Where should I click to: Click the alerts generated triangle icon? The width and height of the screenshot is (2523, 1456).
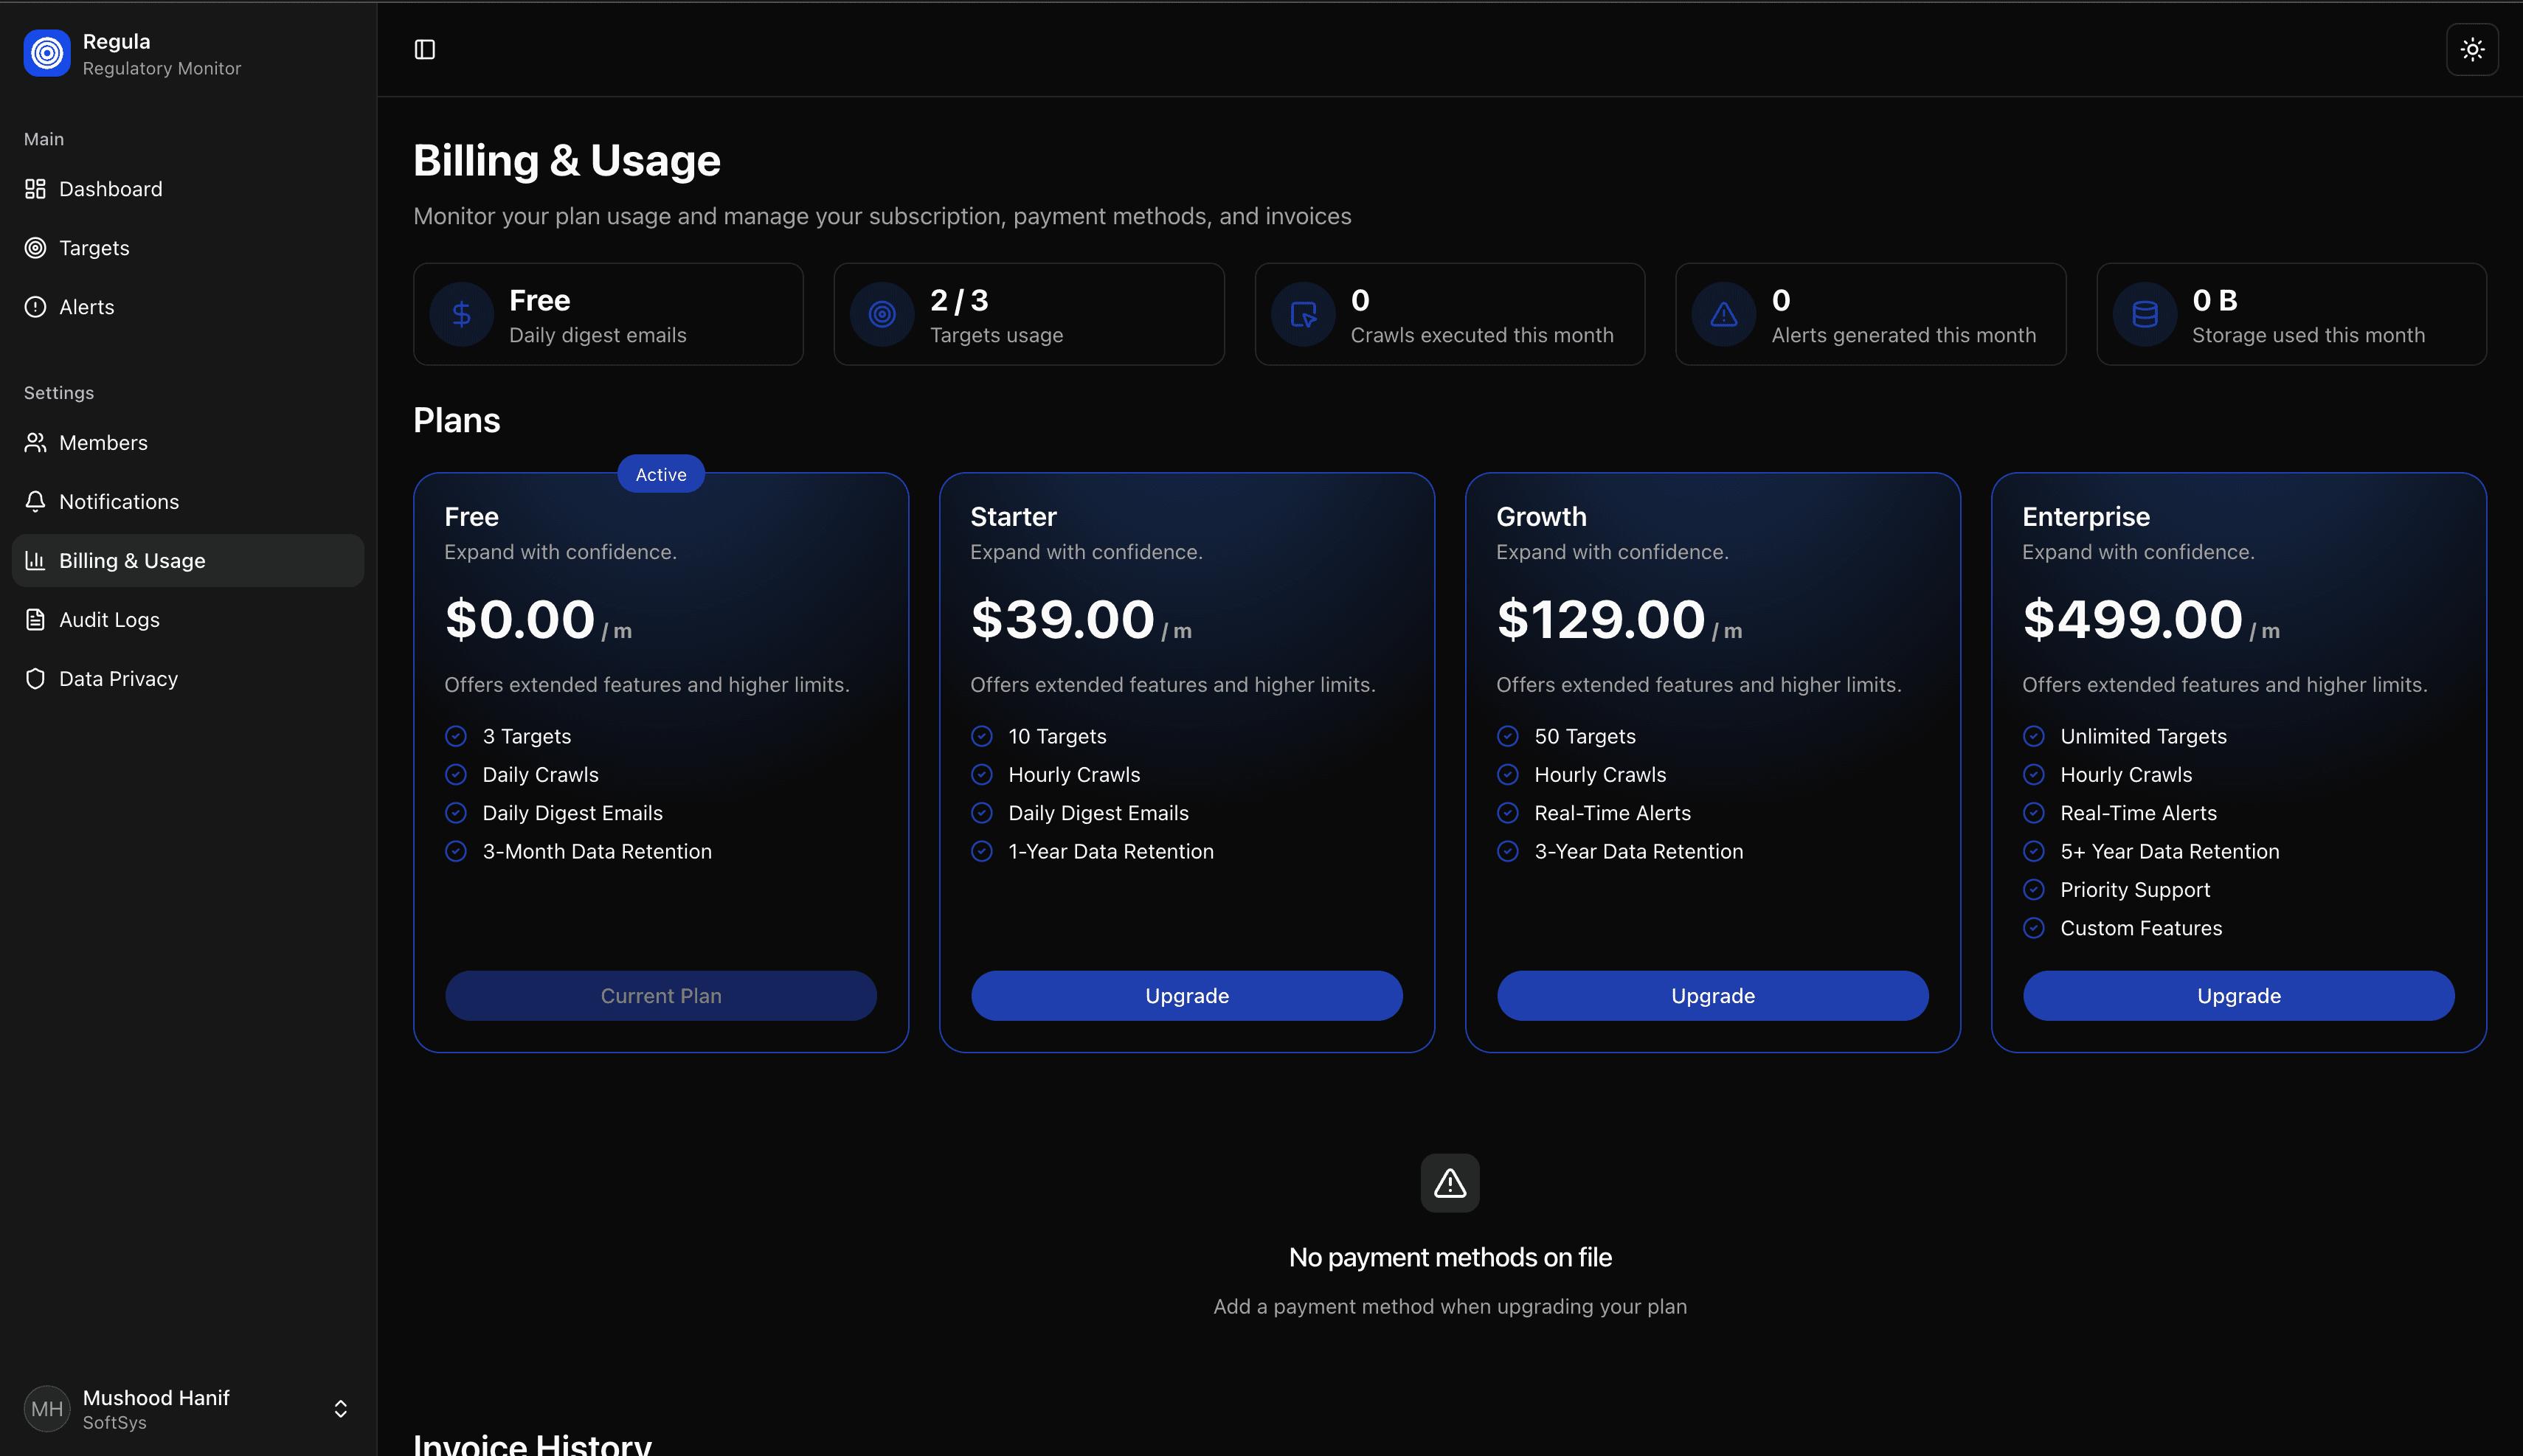click(x=1723, y=315)
